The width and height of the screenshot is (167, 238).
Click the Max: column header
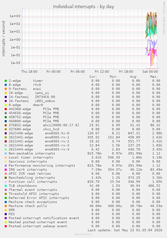[x=154, y=77]
